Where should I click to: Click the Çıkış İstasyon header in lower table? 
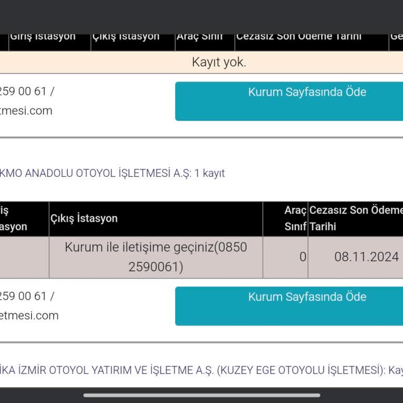click(156, 219)
